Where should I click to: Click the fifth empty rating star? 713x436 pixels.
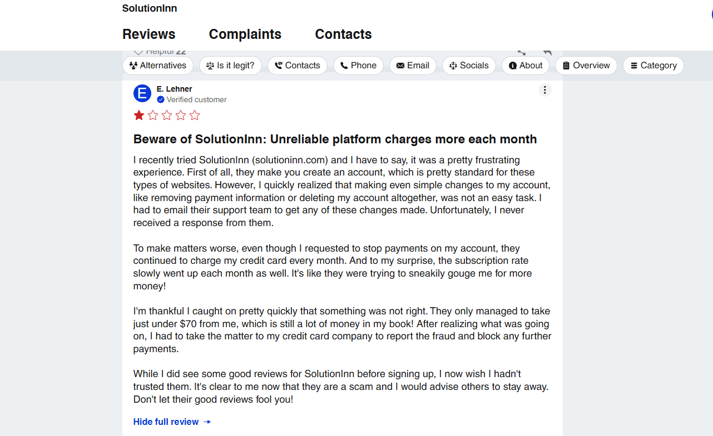(195, 116)
